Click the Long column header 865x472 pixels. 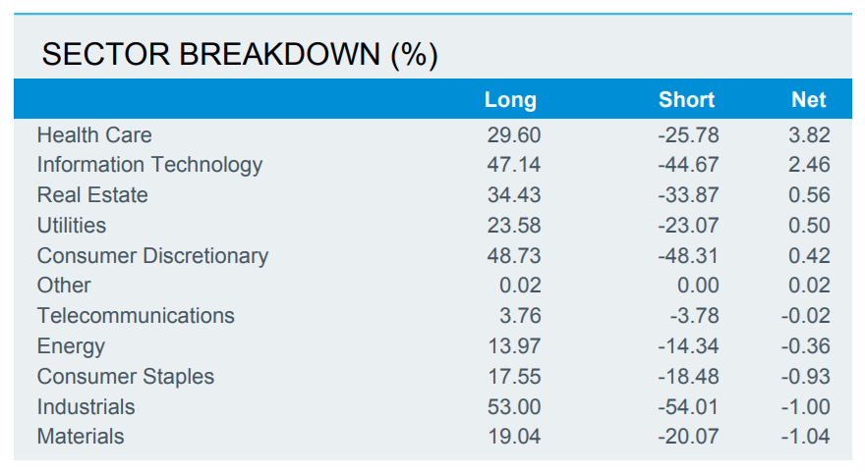(x=510, y=100)
